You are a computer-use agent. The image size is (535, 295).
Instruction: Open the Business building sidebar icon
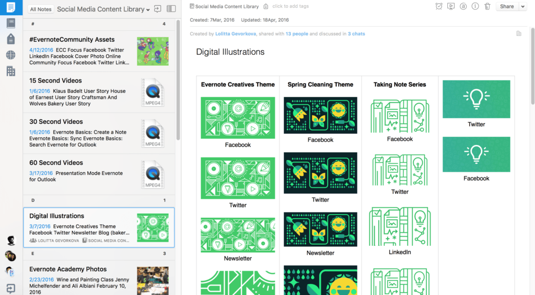(x=11, y=71)
